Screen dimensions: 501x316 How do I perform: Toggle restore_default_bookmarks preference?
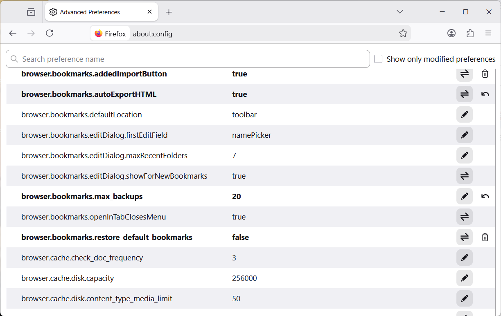(465, 237)
